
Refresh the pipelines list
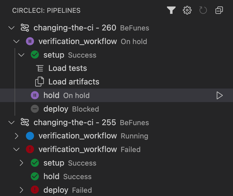pos(203,10)
